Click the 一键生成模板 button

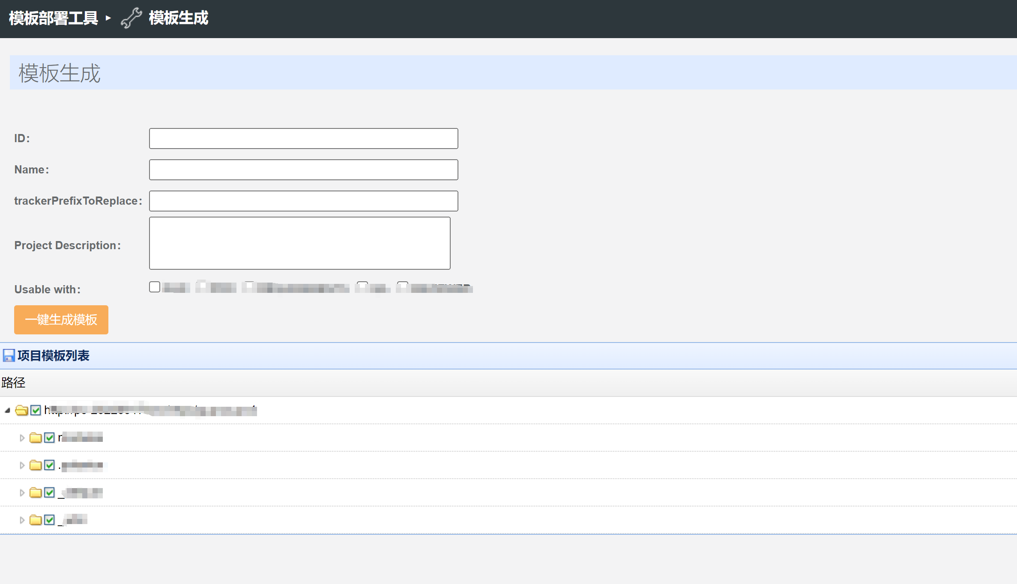pos(61,320)
